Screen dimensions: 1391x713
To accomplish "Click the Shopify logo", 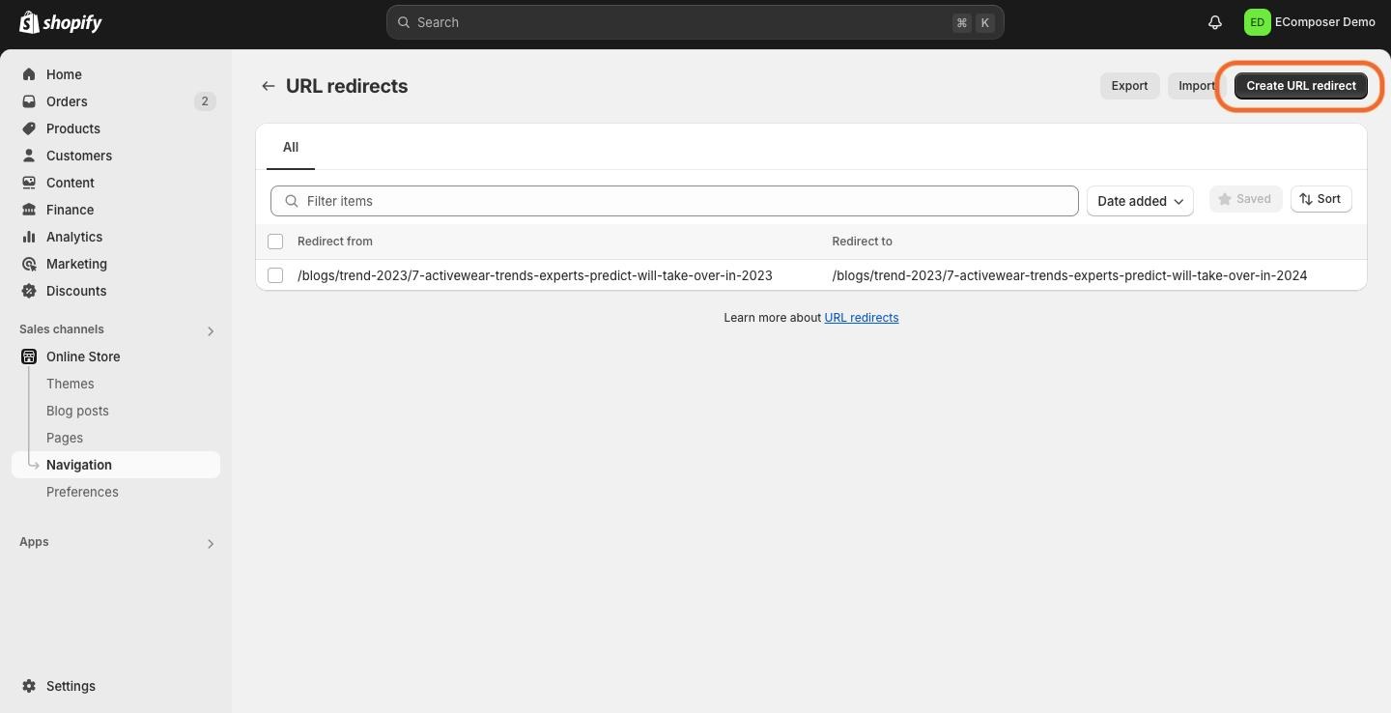I will point(61,22).
